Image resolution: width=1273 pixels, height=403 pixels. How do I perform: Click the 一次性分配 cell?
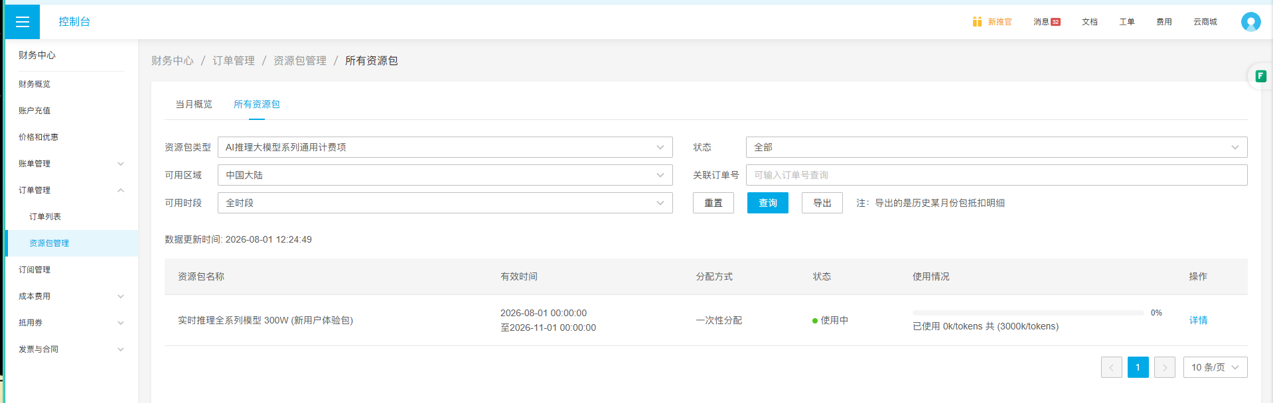(x=719, y=320)
